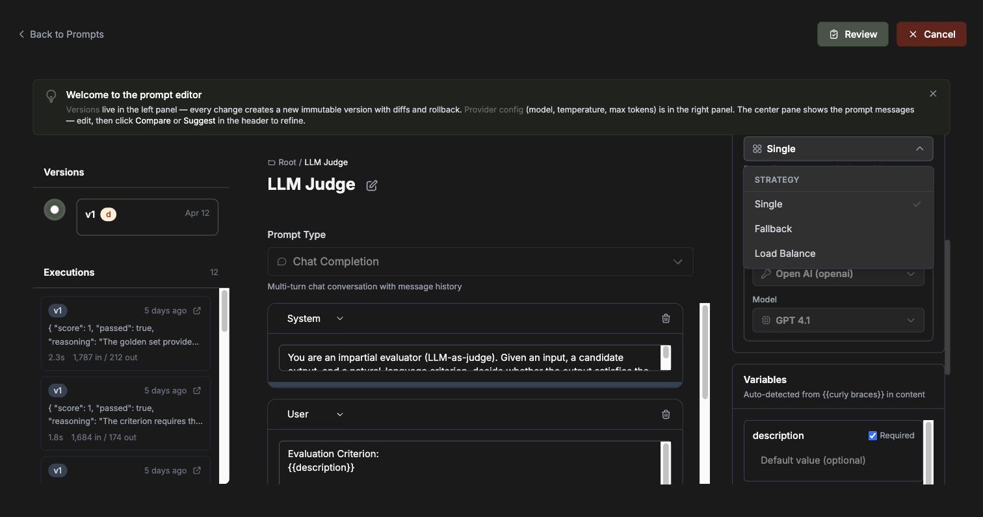Click the Executions count 12
983x517 pixels.
[x=214, y=272]
